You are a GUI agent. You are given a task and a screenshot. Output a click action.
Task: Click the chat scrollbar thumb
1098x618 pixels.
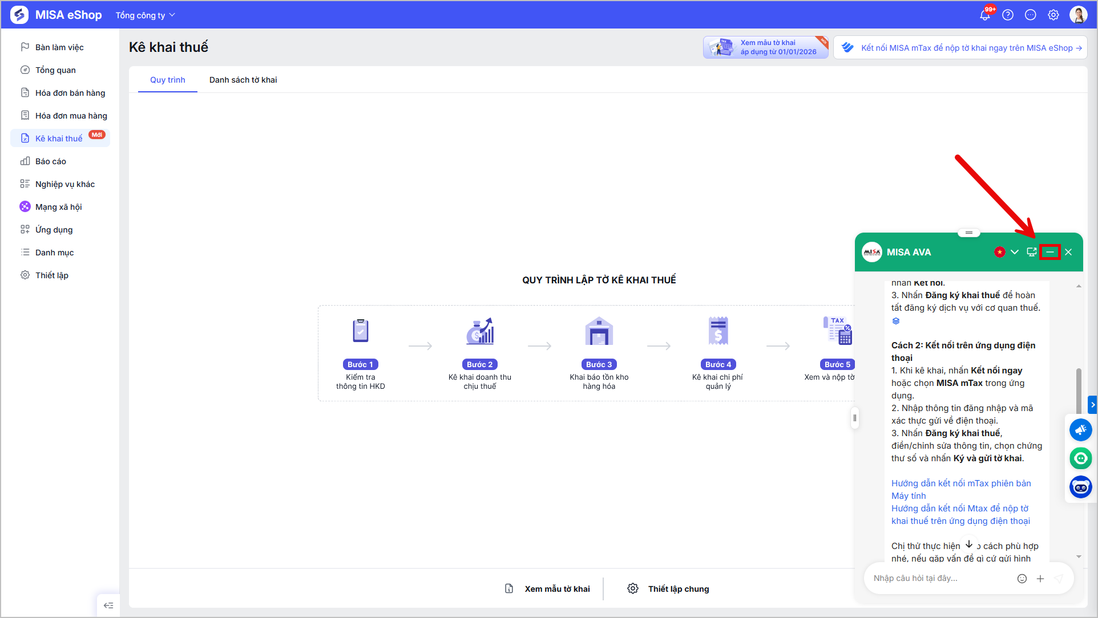(x=1079, y=391)
